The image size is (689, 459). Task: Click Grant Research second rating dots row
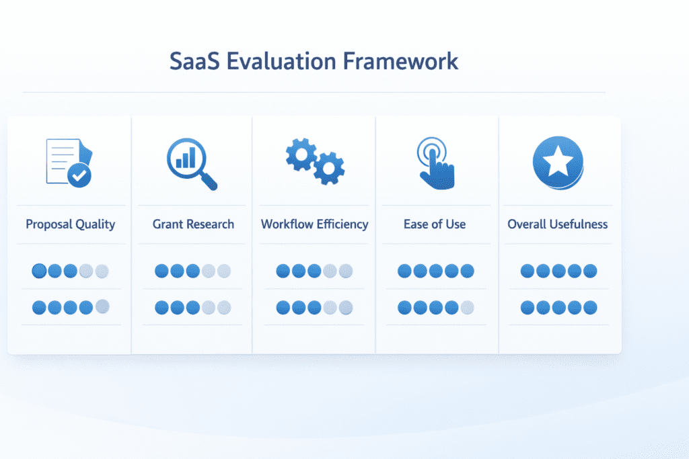tap(192, 307)
